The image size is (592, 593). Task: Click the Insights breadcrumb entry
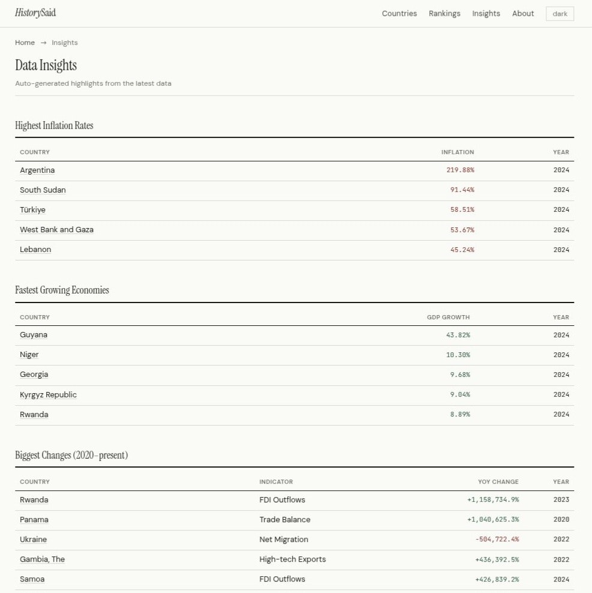pos(64,43)
